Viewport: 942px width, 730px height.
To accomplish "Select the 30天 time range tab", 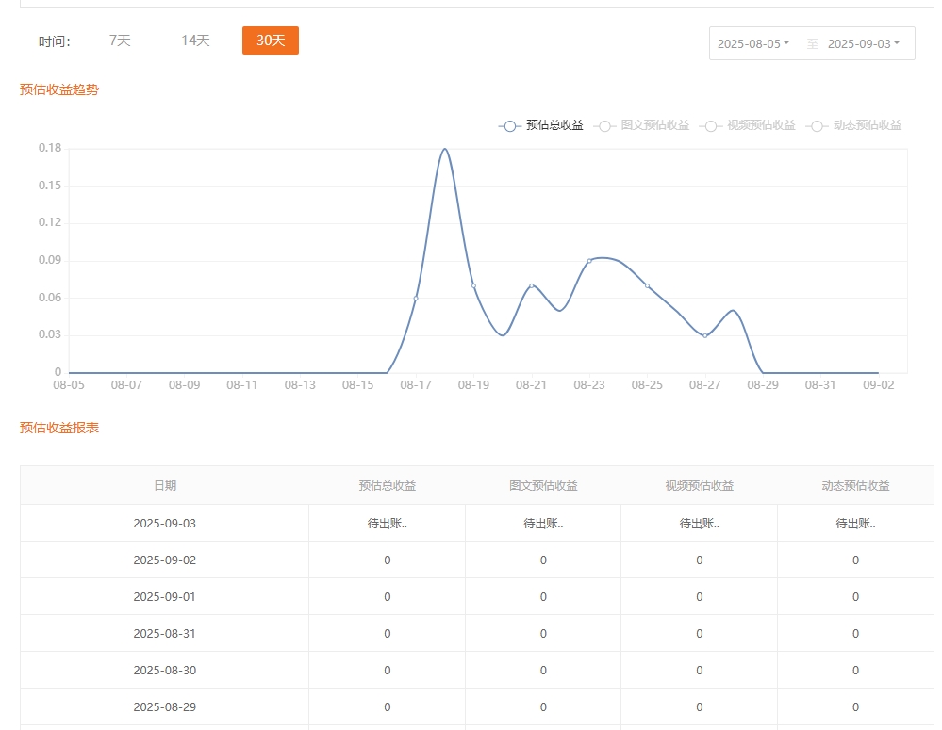I will [x=271, y=41].
